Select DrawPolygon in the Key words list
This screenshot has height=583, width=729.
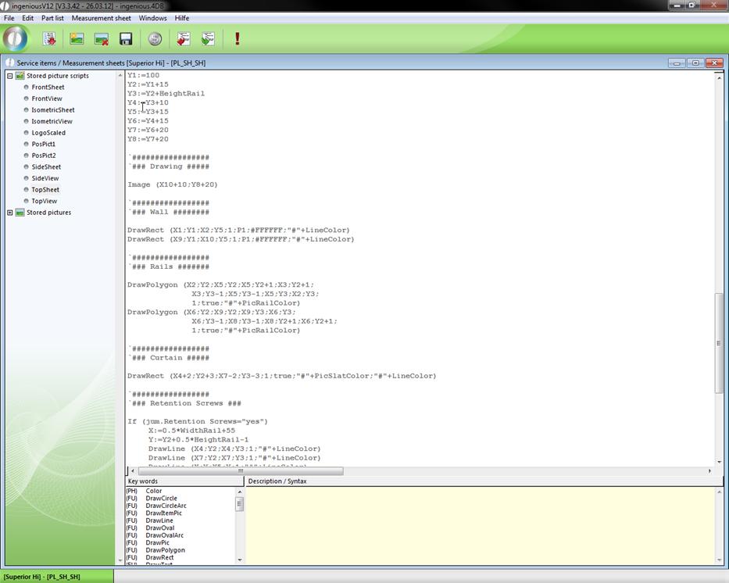[x=165, y=550]
